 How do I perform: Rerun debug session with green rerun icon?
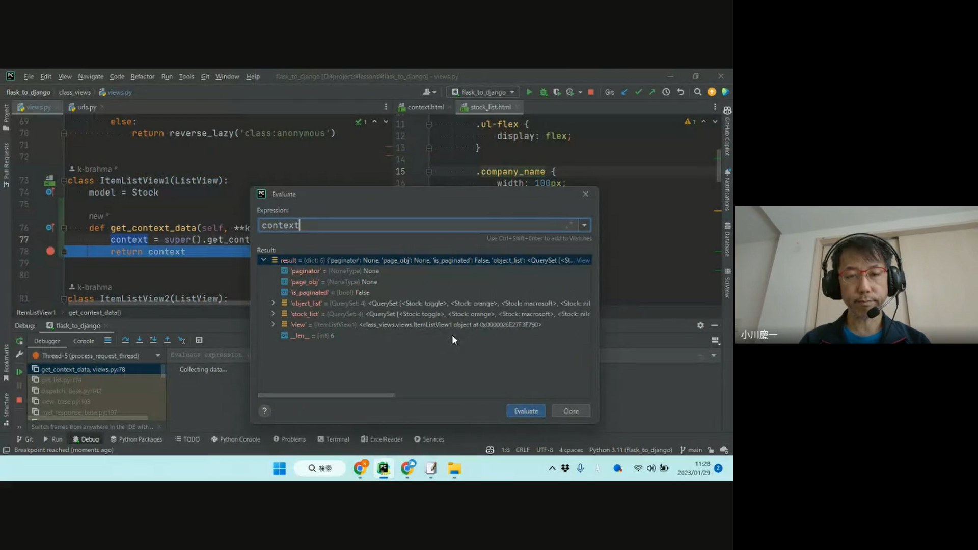point(19,341)
